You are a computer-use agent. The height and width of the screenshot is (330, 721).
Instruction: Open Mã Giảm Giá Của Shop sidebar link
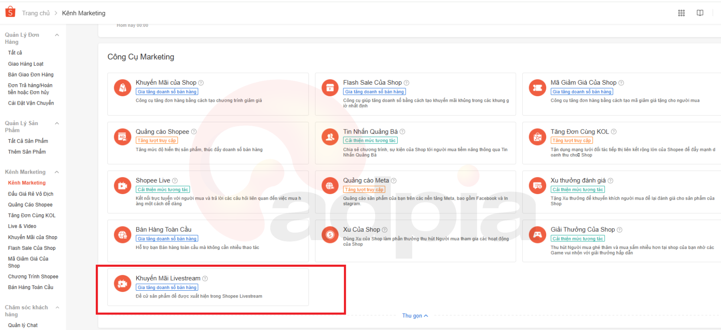coord(28,262)
